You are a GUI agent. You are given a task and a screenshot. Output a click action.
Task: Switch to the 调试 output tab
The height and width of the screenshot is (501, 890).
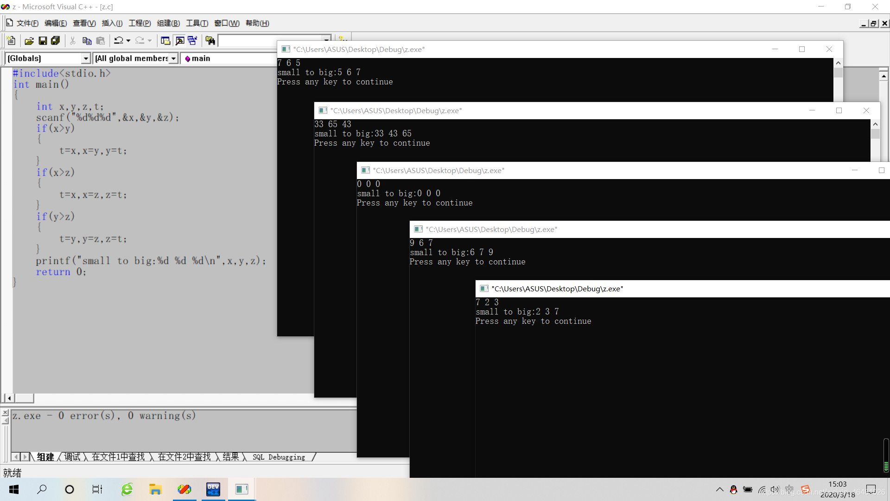[72, 457]
